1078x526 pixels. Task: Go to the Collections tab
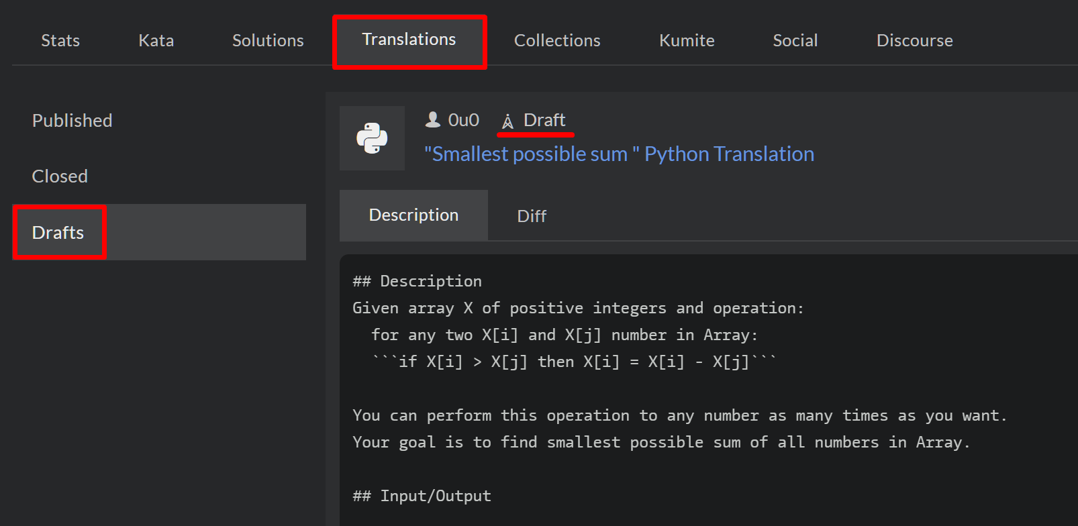(557, 40)
